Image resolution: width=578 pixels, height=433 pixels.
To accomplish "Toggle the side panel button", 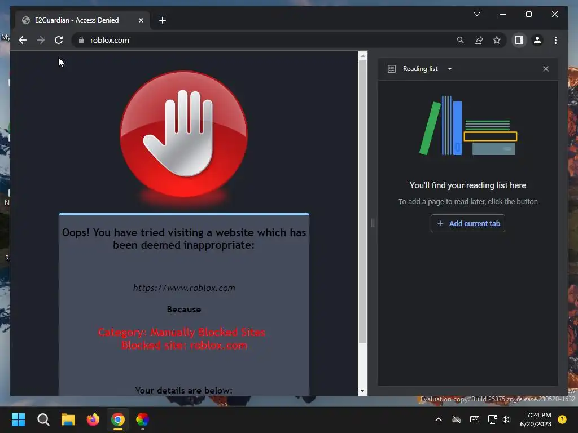I will [519, 40].
